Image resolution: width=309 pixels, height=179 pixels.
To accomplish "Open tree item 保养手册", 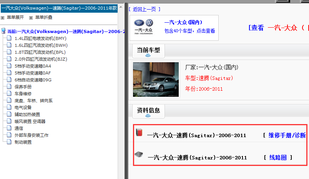I will [23, 87].
